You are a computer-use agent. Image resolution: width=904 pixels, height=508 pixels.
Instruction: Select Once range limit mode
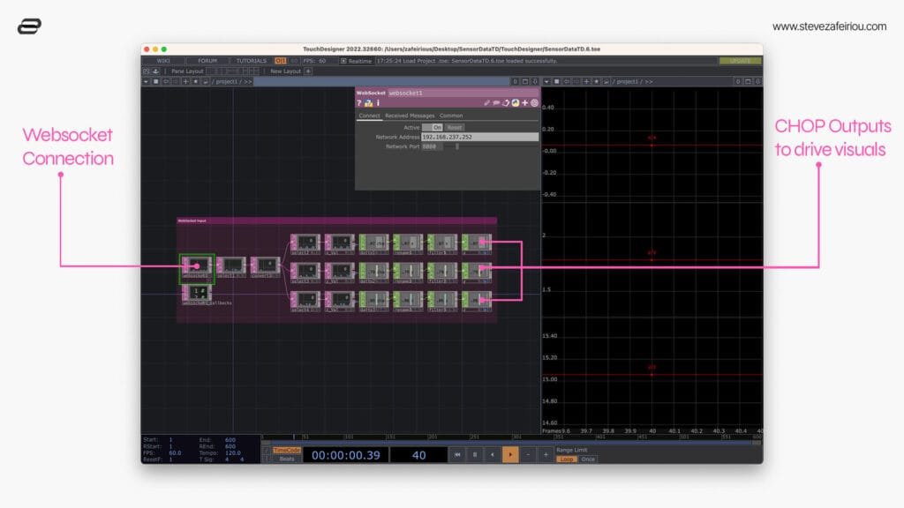[588, 459]
